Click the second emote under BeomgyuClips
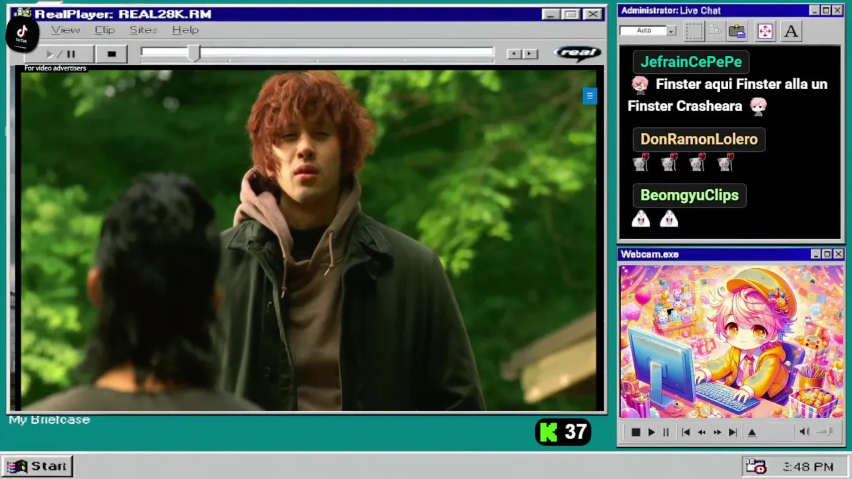 pyautogui.click(x=669, y=218)
